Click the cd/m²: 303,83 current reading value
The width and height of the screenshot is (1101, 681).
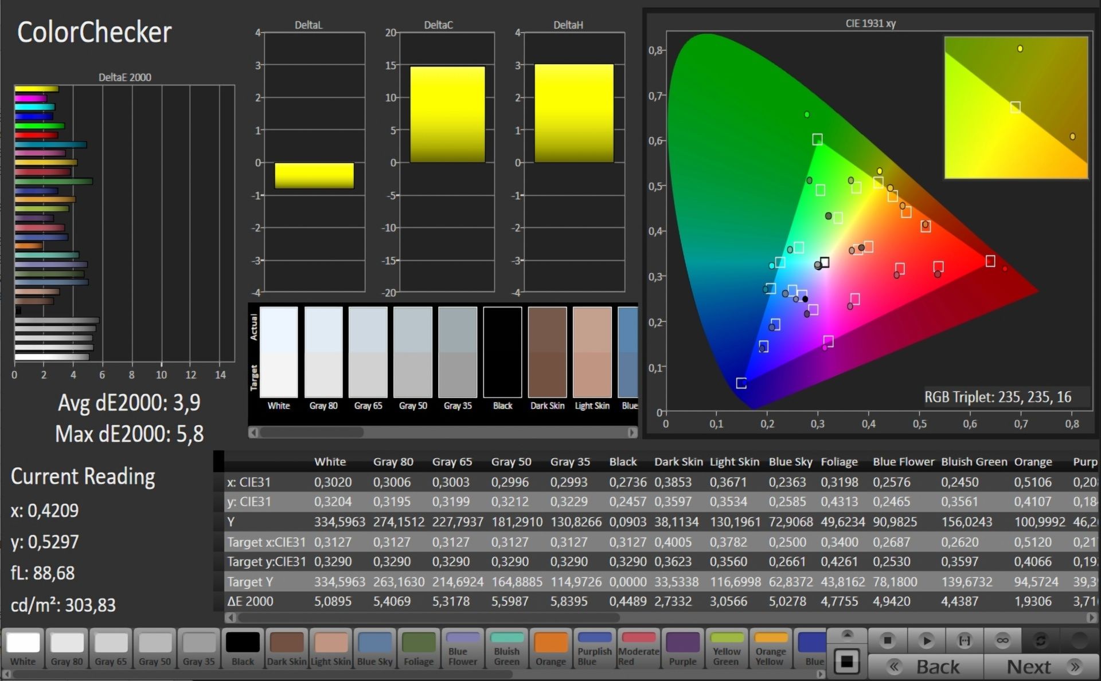click(63, 605)
